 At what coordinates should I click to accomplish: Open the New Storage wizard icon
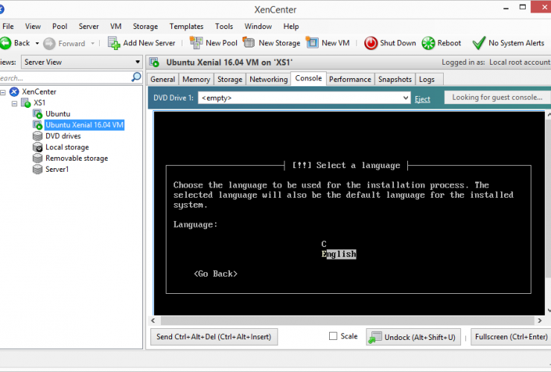[249, 43]
